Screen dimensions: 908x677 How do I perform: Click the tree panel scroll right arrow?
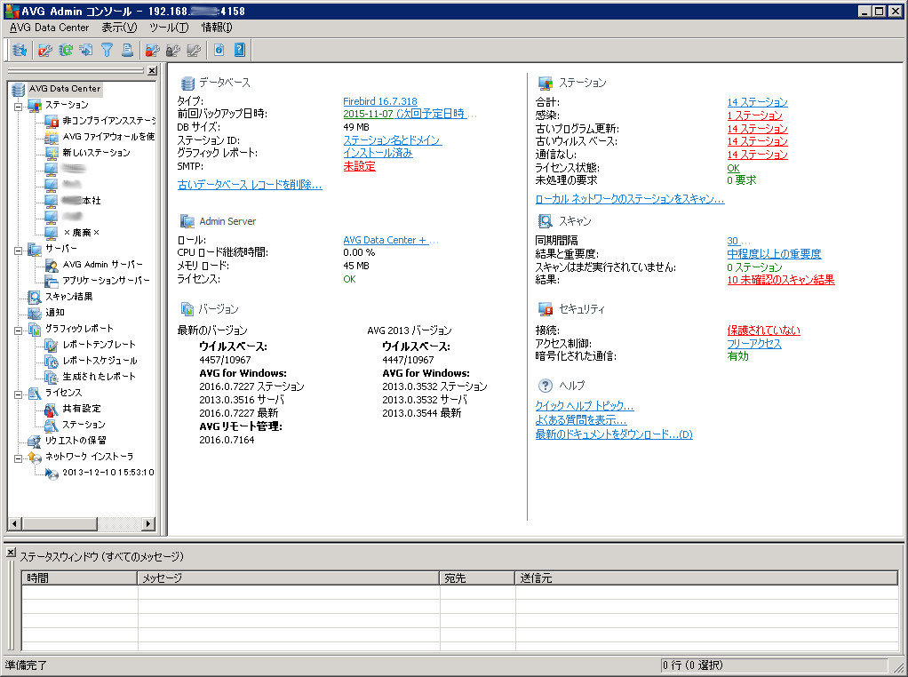[x=149, y=523]
